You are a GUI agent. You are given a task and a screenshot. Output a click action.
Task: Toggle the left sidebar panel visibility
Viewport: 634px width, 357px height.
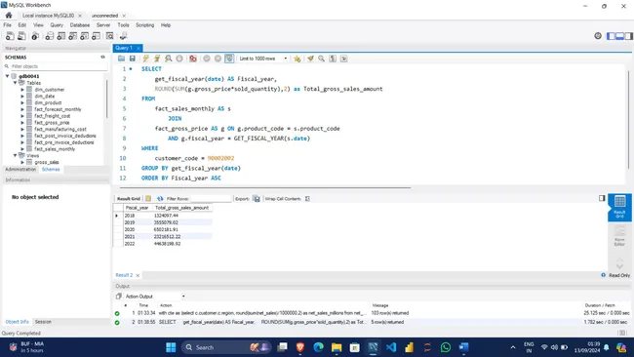611,36
